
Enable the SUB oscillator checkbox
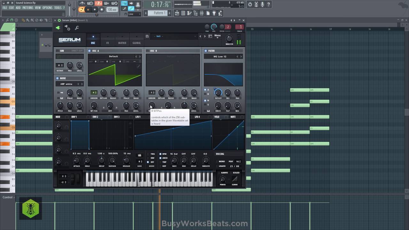[57, 51]
